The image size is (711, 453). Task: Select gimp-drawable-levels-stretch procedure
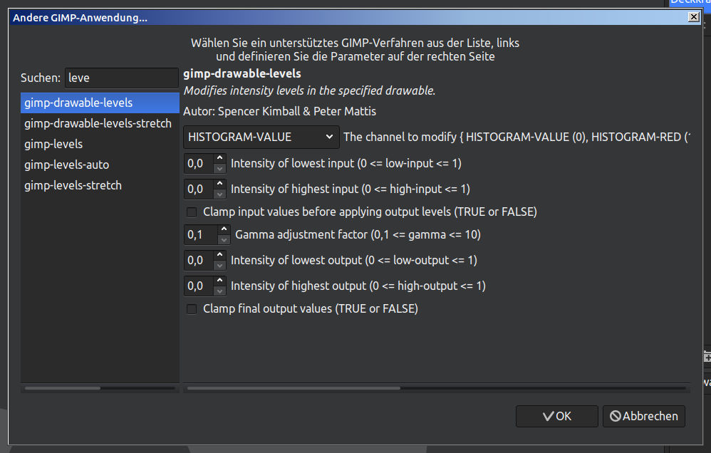[100, 123]
